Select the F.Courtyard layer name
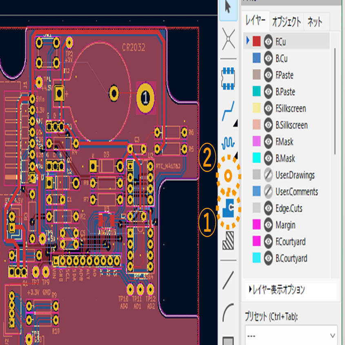This screenshot has height=345, width=345. [290, 242]
